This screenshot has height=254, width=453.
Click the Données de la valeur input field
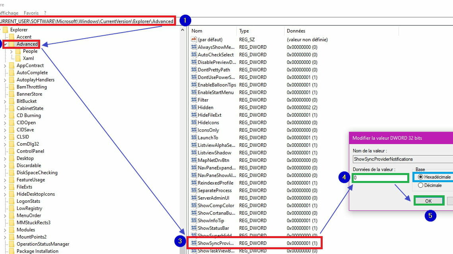pos(379,178)
